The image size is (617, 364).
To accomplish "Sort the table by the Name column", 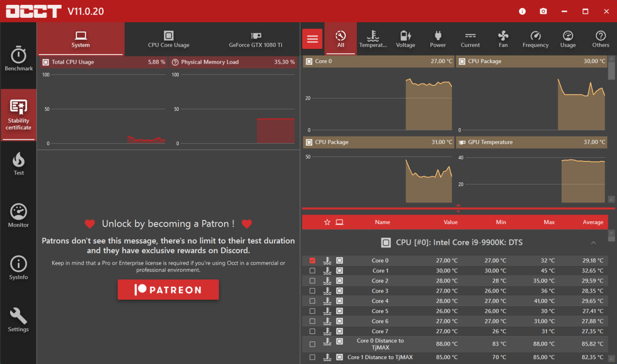I will [382, 222].
